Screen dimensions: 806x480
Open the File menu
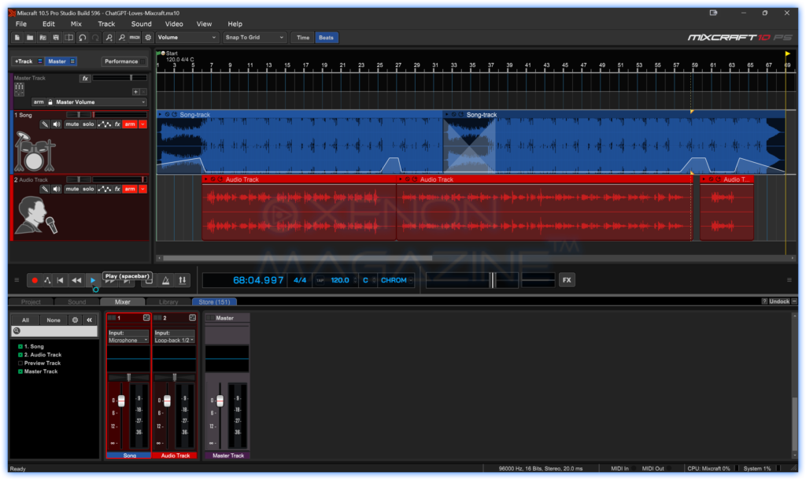coord(21,24)
